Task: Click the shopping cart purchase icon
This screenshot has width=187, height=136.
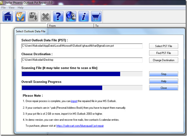Action: click(96, 16)
